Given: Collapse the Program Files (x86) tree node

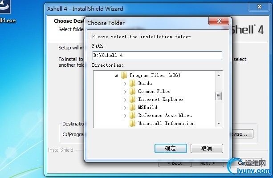Looking at the screenshot, I should 116,76.
